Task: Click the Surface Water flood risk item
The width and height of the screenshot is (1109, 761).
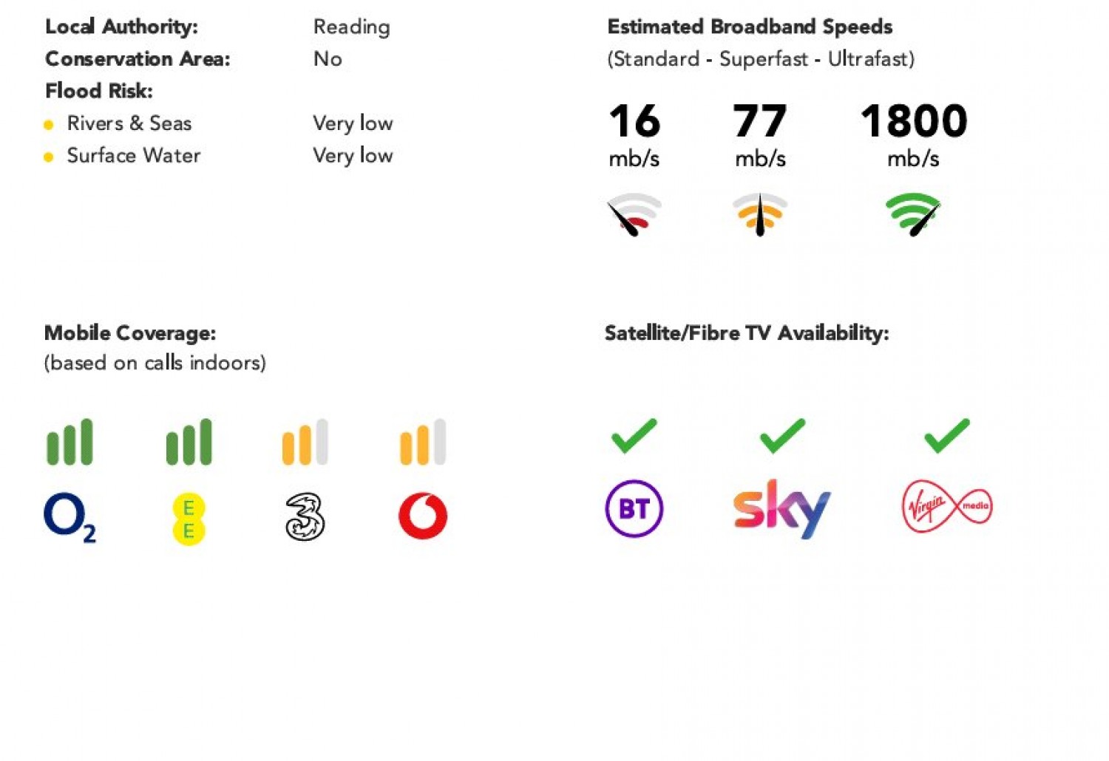Action: pyautogui.click(x=134, y=156)
